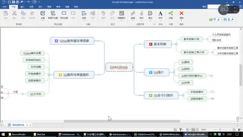Select the 版本控制工具介绍 subtopic
Viewport: 243px width, 137px height.
(x=194, y=52)
